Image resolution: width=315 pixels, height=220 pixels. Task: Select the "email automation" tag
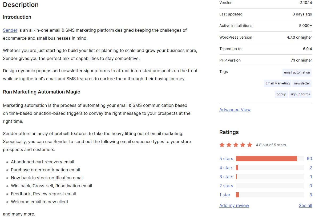click(x=297, y=72)
